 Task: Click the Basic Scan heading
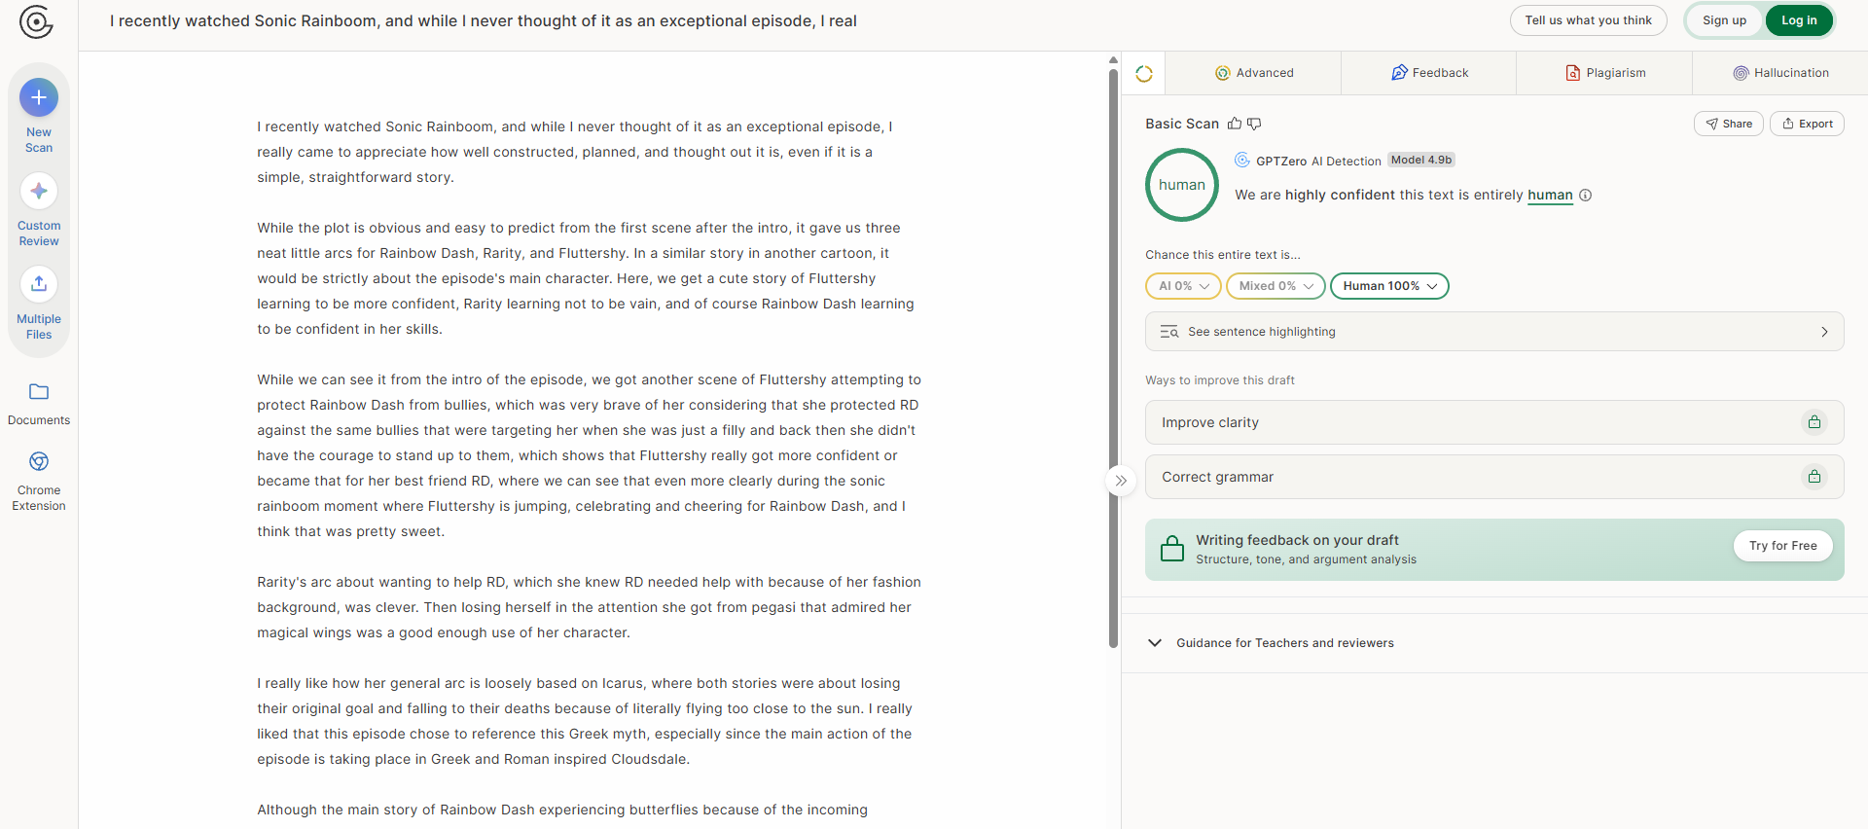coord(1182,124)
